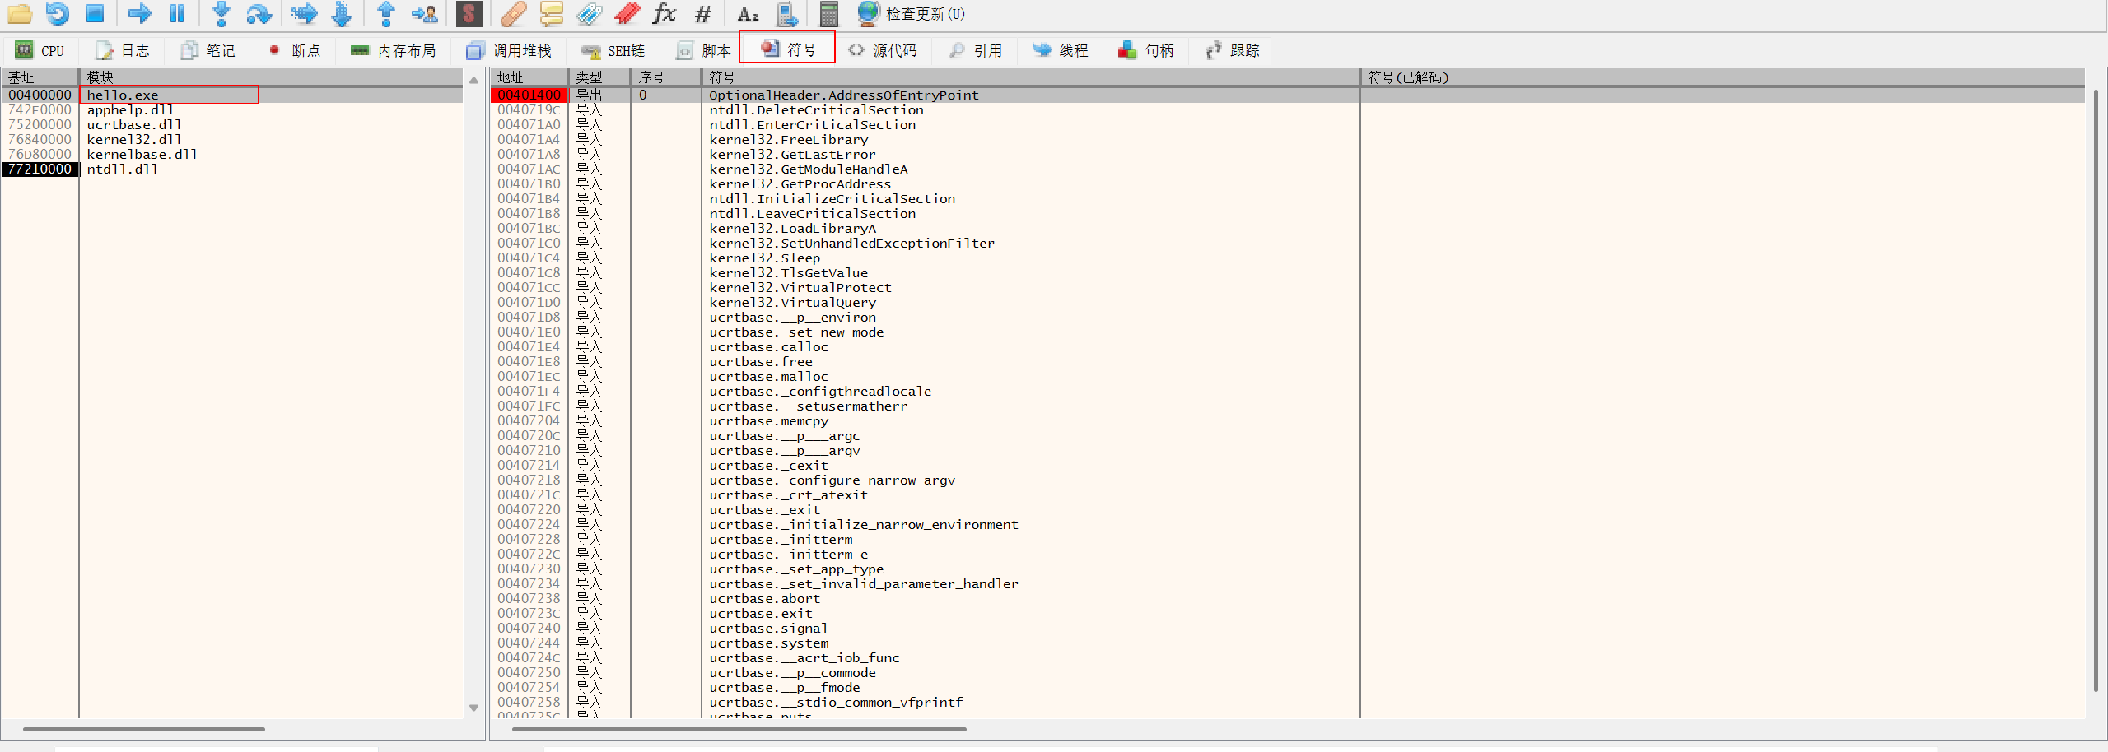Switch to the CPU tab
2108x752 pixels.
pyautogui.click(x=40, y=50)
